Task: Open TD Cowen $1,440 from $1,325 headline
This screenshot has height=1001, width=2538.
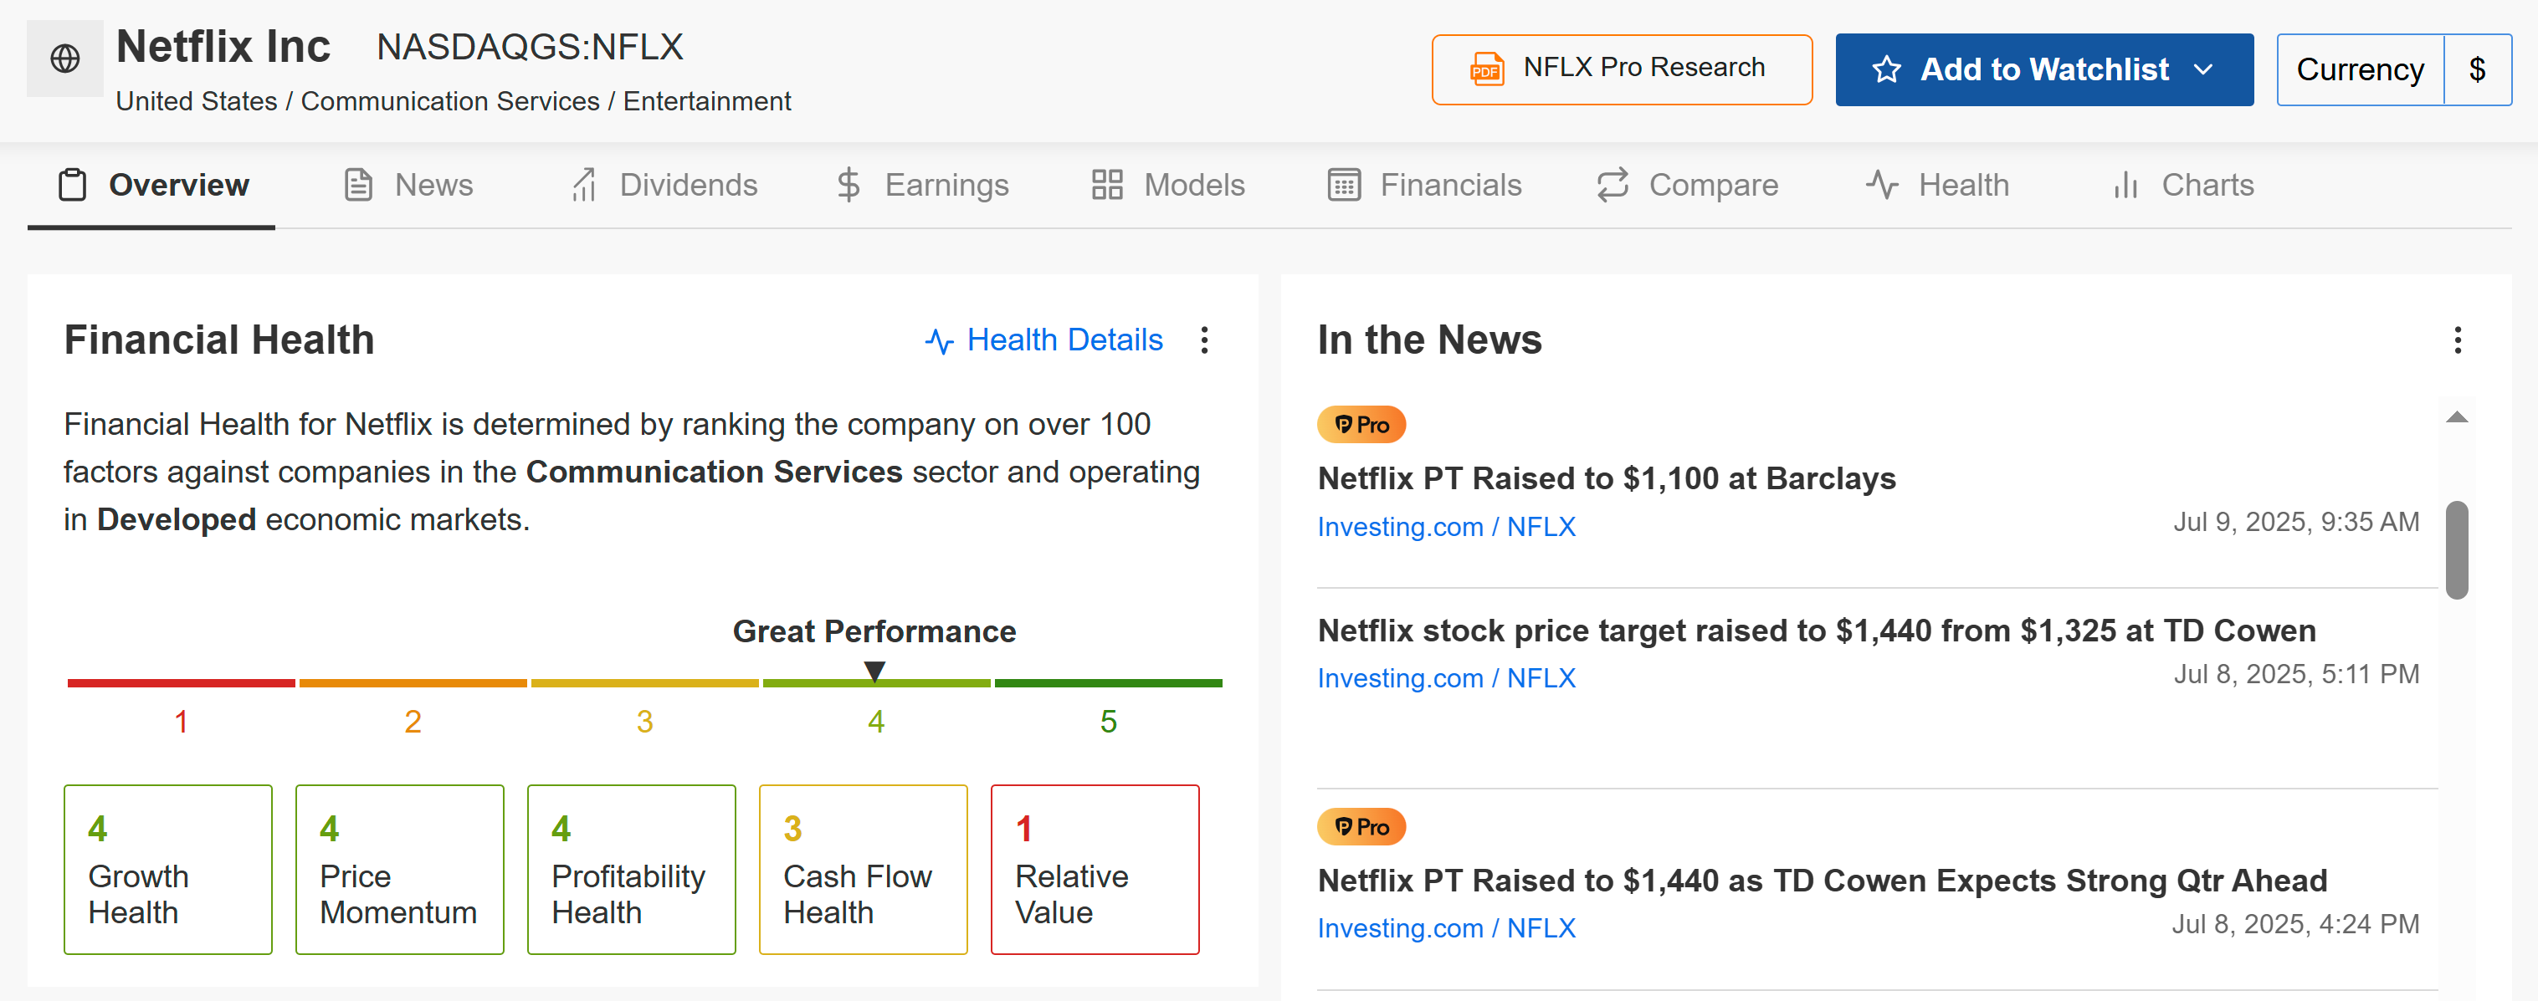Action: click(1817, 631)
